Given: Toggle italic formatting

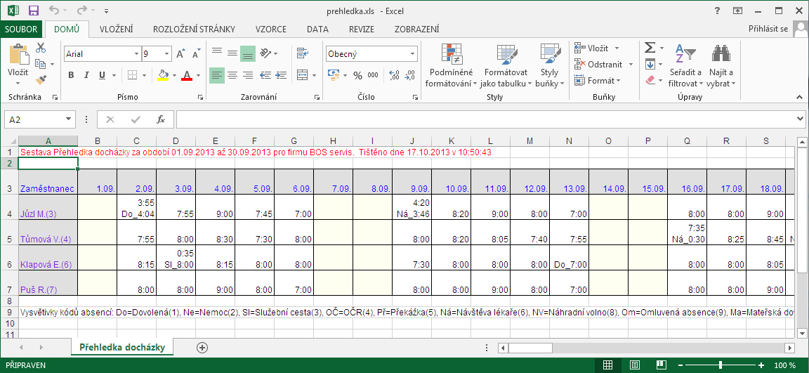Looking at the screenshot, I should point(86,75).
